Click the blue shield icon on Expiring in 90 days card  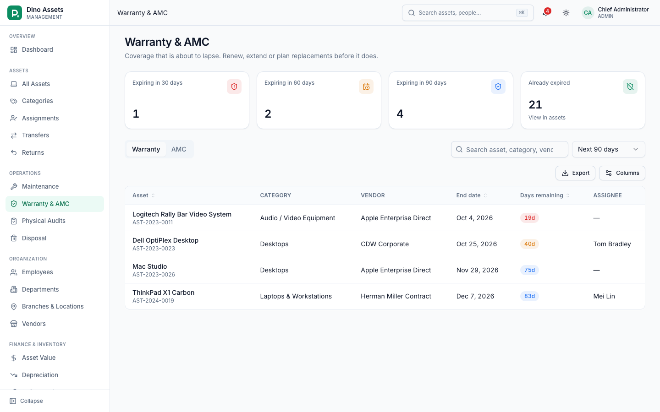point(498,87)
